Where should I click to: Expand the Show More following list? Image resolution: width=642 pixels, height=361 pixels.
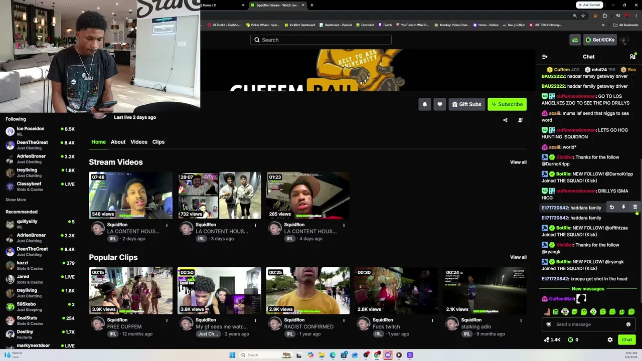point(16,200)
